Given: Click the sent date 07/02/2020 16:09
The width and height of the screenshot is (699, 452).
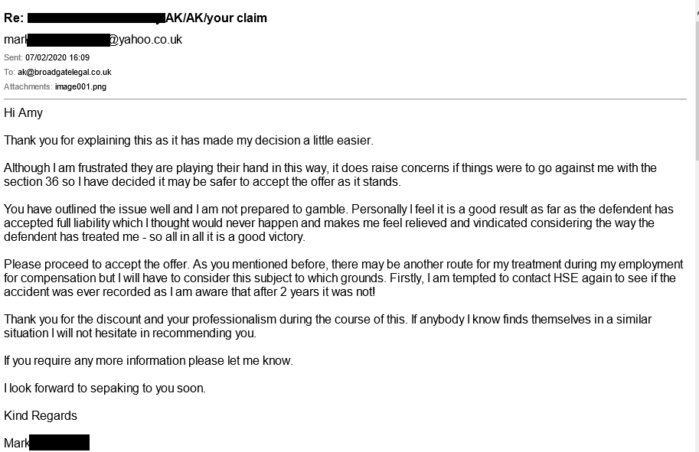Looking at the screenshot, I should (x=57, y=57).
